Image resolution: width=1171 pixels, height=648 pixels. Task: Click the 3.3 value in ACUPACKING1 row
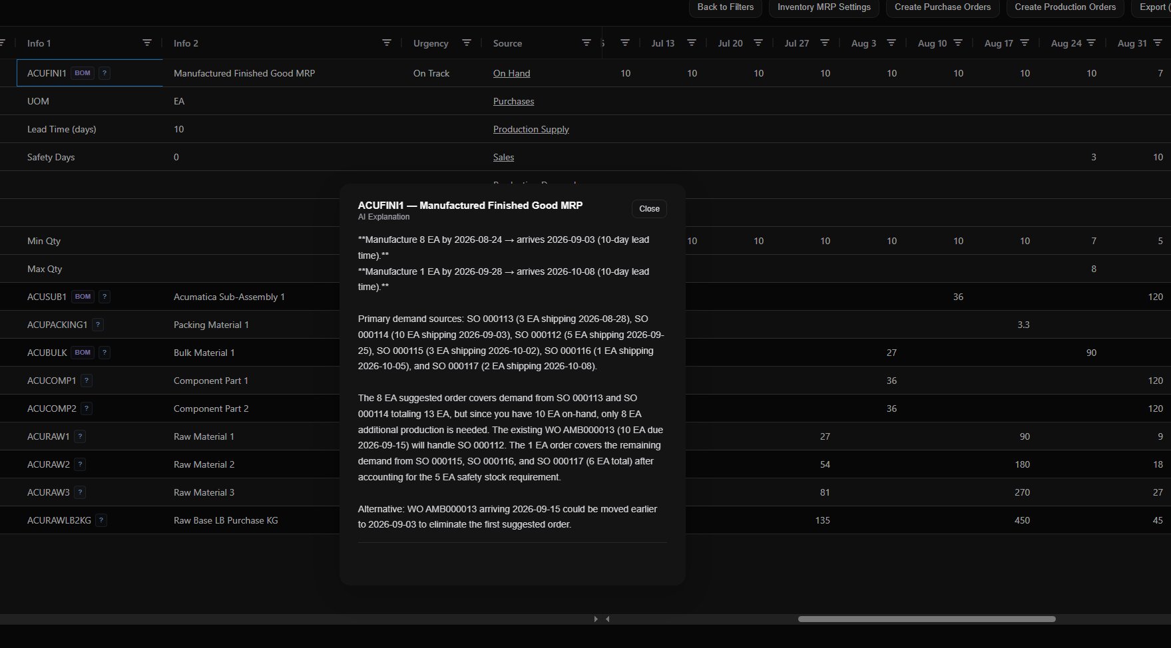[1024, 325]
